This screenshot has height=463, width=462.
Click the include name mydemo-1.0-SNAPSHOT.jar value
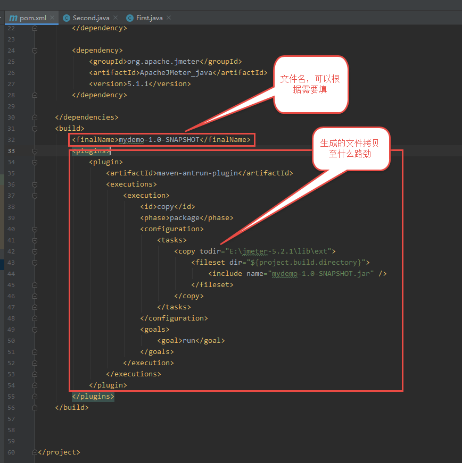tap(322, 274)
